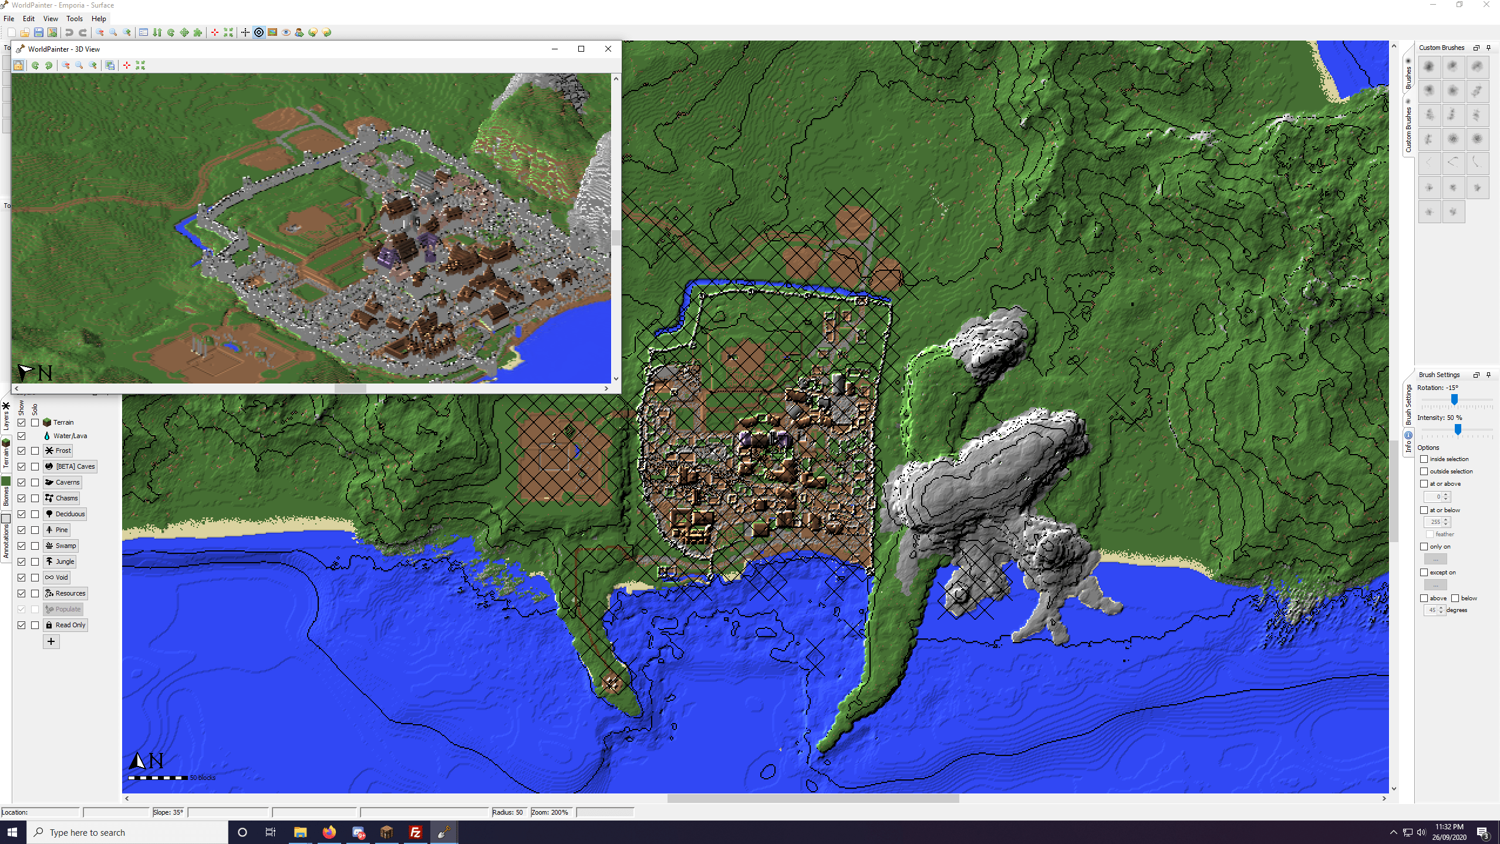Enable the feather option in Brush Settings
The height and width of the screenshot is (844, 1500).
[1430, 534]
